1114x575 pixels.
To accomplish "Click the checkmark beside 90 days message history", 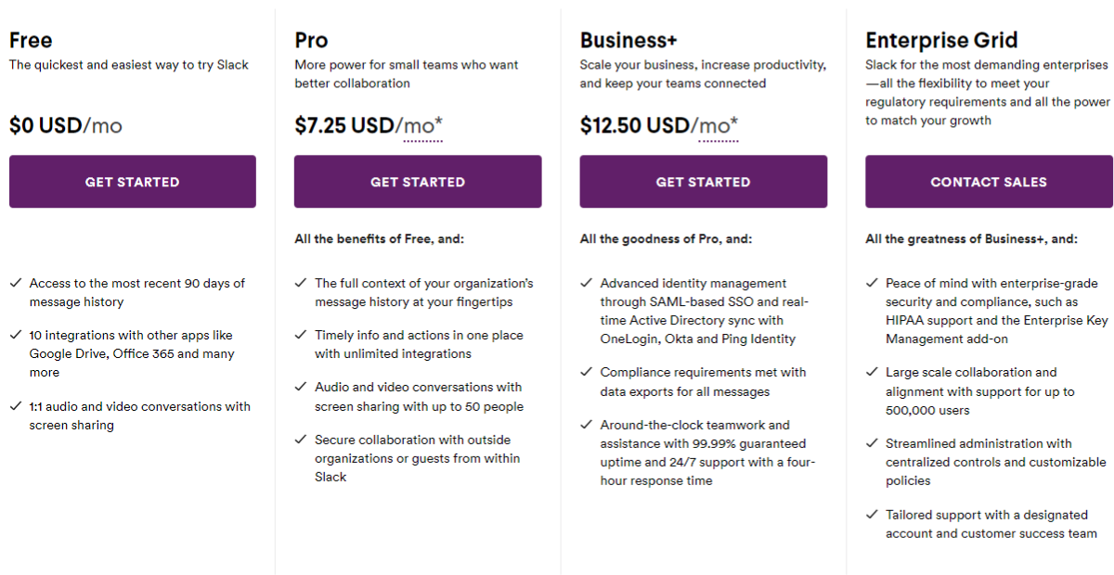I will (16, 283).
